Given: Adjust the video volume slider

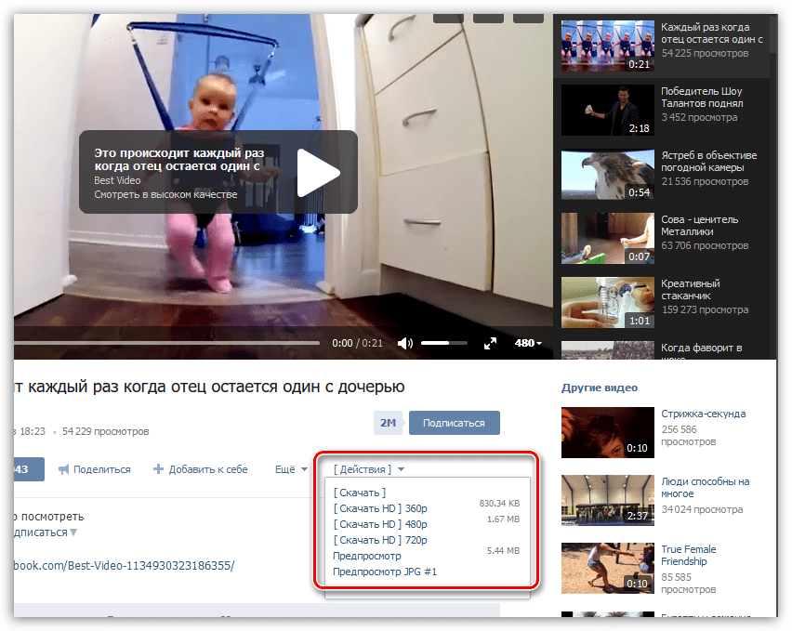Looking at the screenshot, I should 444,343.
